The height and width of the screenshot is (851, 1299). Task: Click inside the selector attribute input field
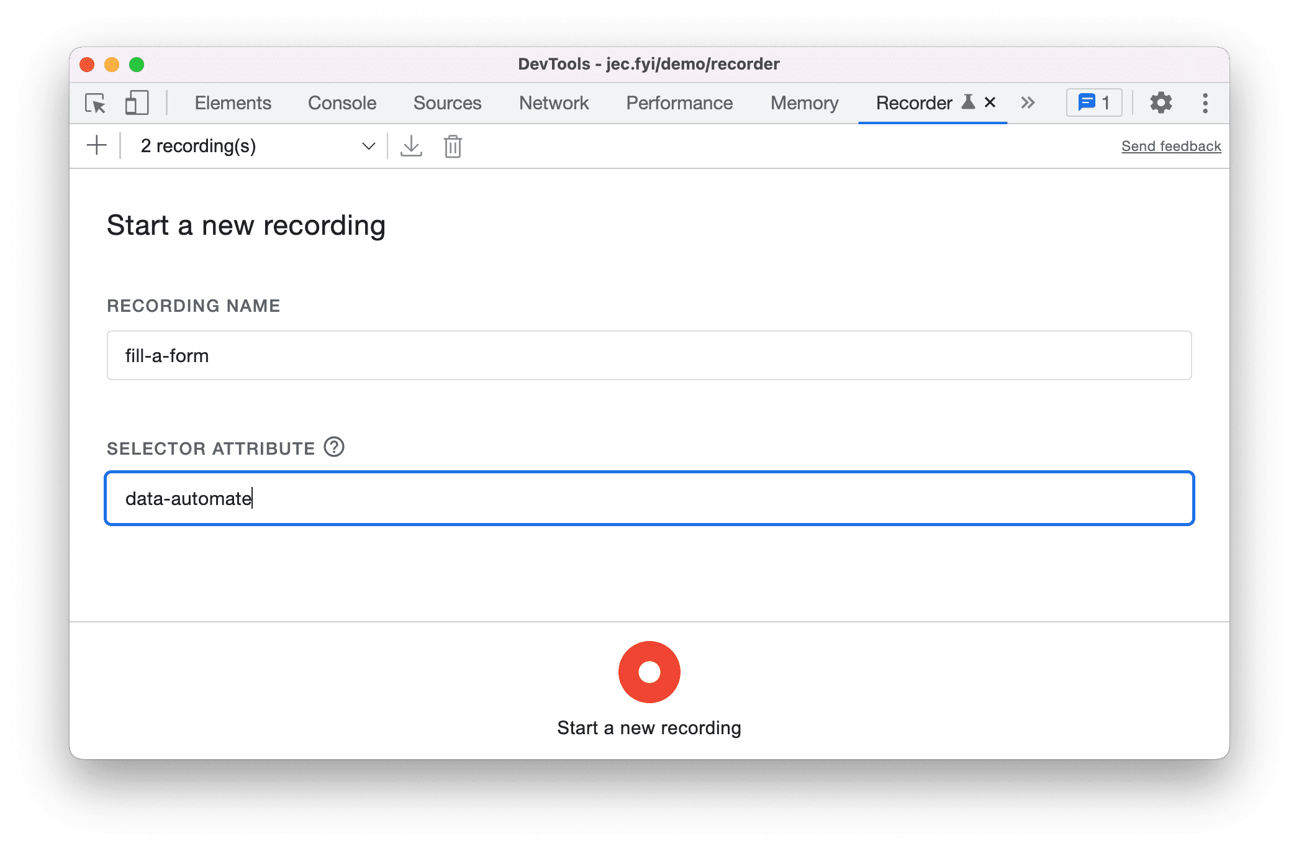648,499
